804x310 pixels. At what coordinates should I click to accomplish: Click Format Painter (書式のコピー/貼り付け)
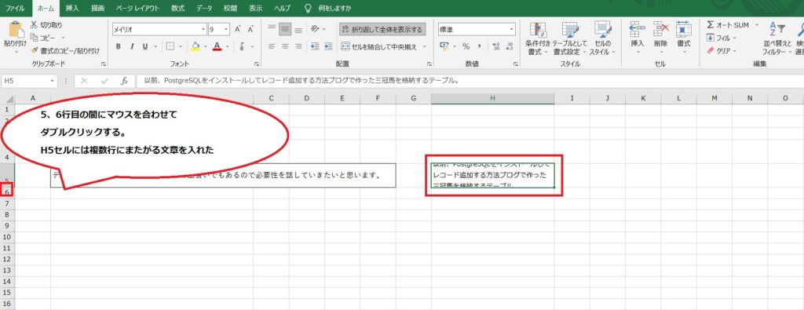coord(64,51)
